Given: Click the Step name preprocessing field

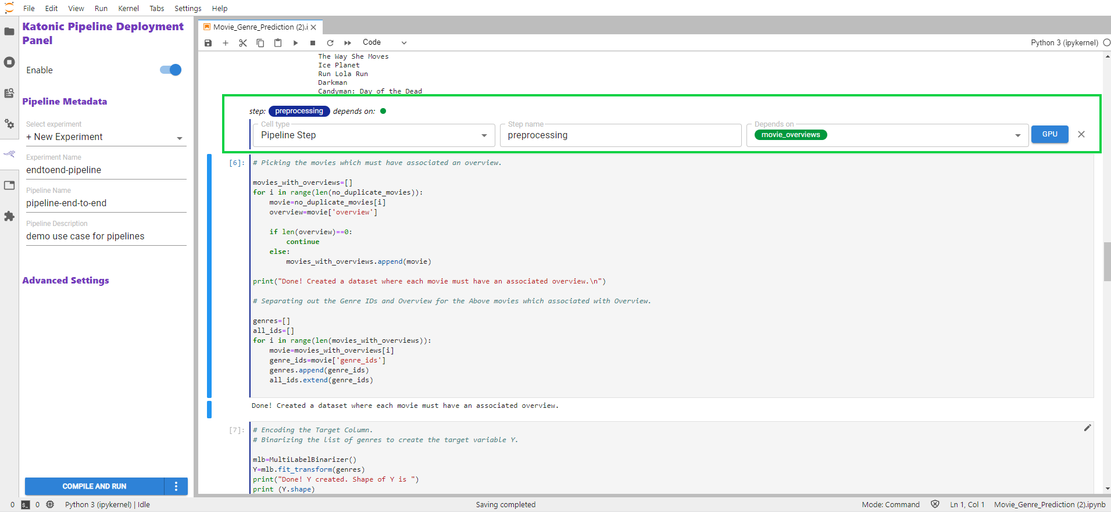Looking at the screenshot, I should pos(620,135).
